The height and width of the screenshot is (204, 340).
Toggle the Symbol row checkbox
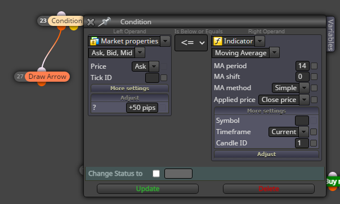click(x=314, y=121)
